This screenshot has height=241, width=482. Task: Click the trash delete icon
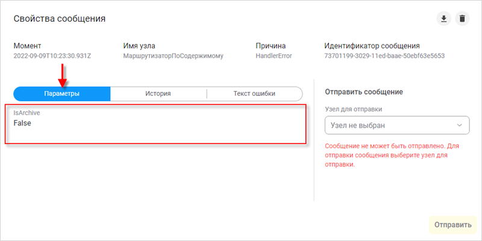click(x=462, y=19)
